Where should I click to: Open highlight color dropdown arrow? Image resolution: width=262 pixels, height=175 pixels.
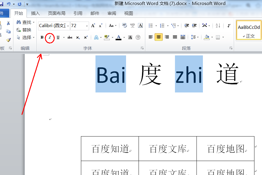pyautogui.click(x=112, y=37)
